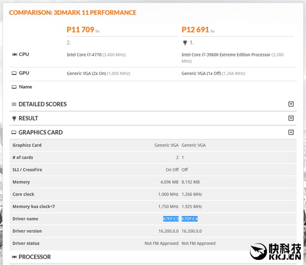Click the Generic VGA (1x Off) text
Screen dimensions: 306x265
point(201,73)
